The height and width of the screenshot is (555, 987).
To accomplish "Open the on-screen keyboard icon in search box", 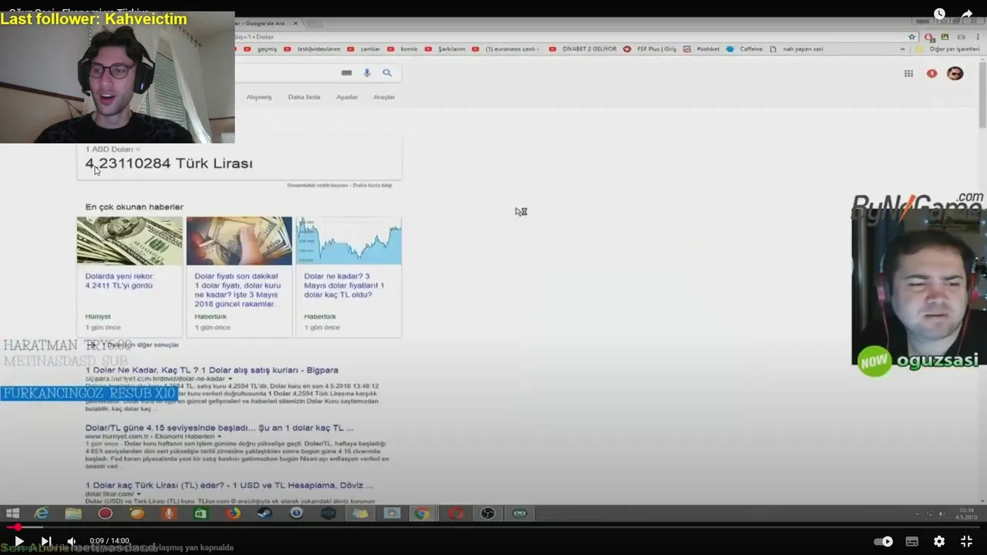I will (x=346, y=72).
